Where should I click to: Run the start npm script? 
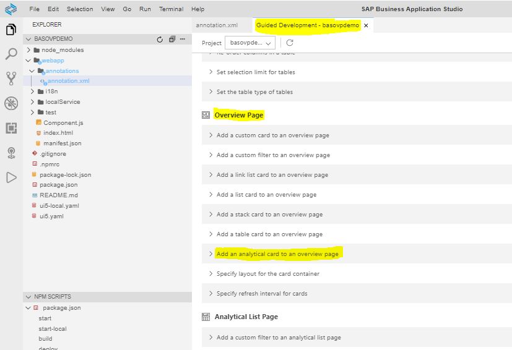pos(45,318)
